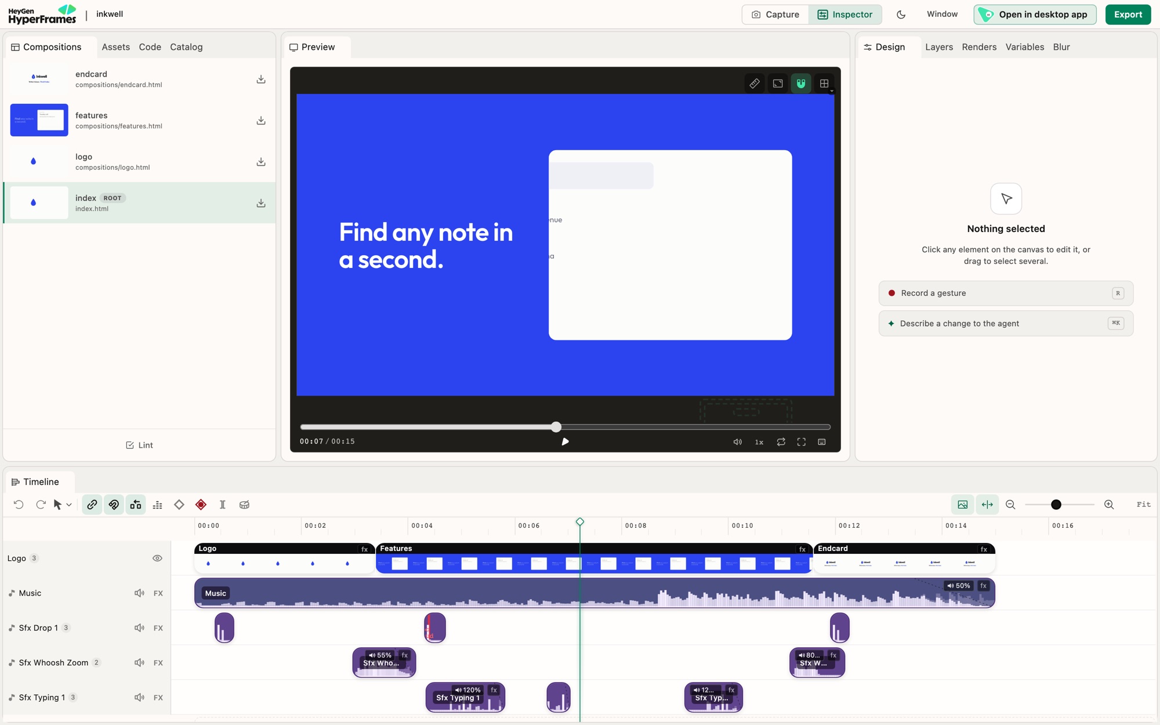The image size is (1160, 725).
Task: Click the drum icon in timeline toolbar
Action: (244, 505)
